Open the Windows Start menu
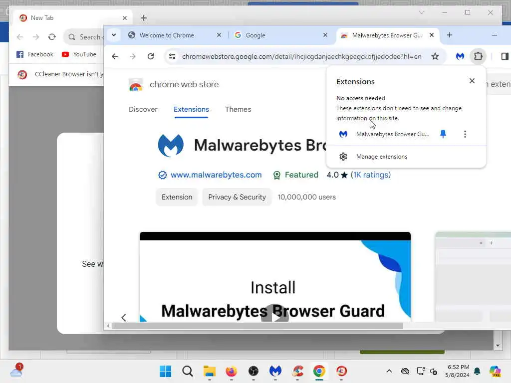 pyautogui.click(x=166, y=371)
